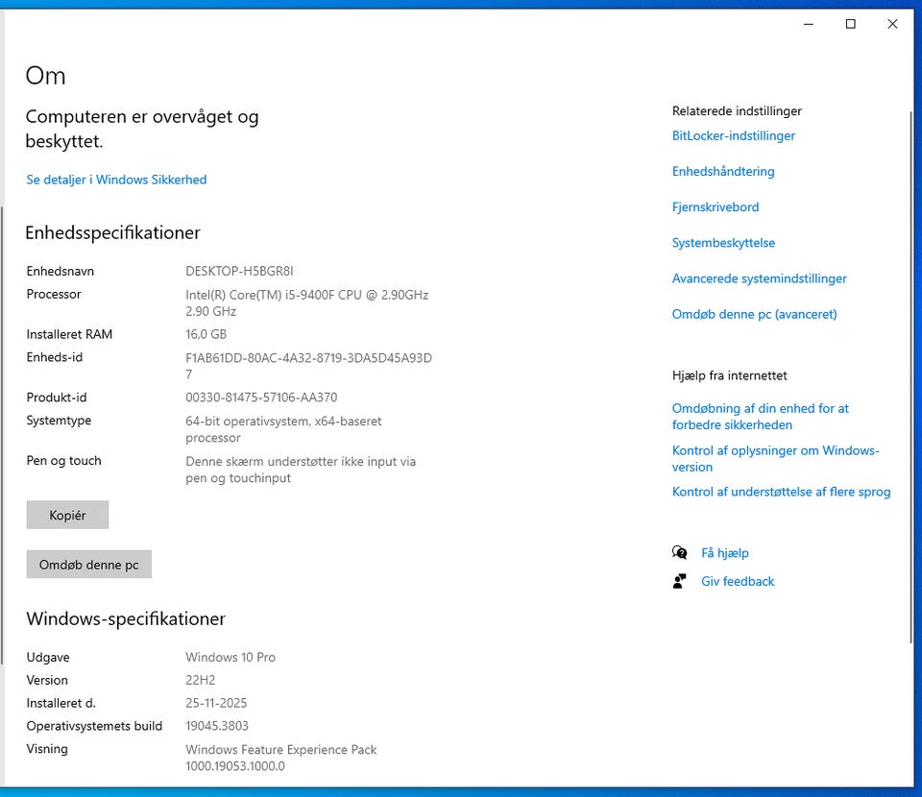Select the Windows 10 Pro edition value
The width and height of the screenshot is (922, 797).
point(230,657)
